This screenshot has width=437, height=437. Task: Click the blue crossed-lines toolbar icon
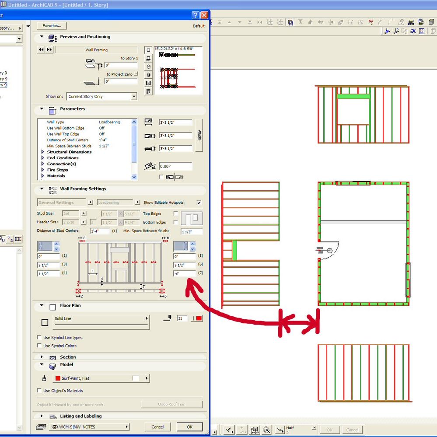click(413, 31)
